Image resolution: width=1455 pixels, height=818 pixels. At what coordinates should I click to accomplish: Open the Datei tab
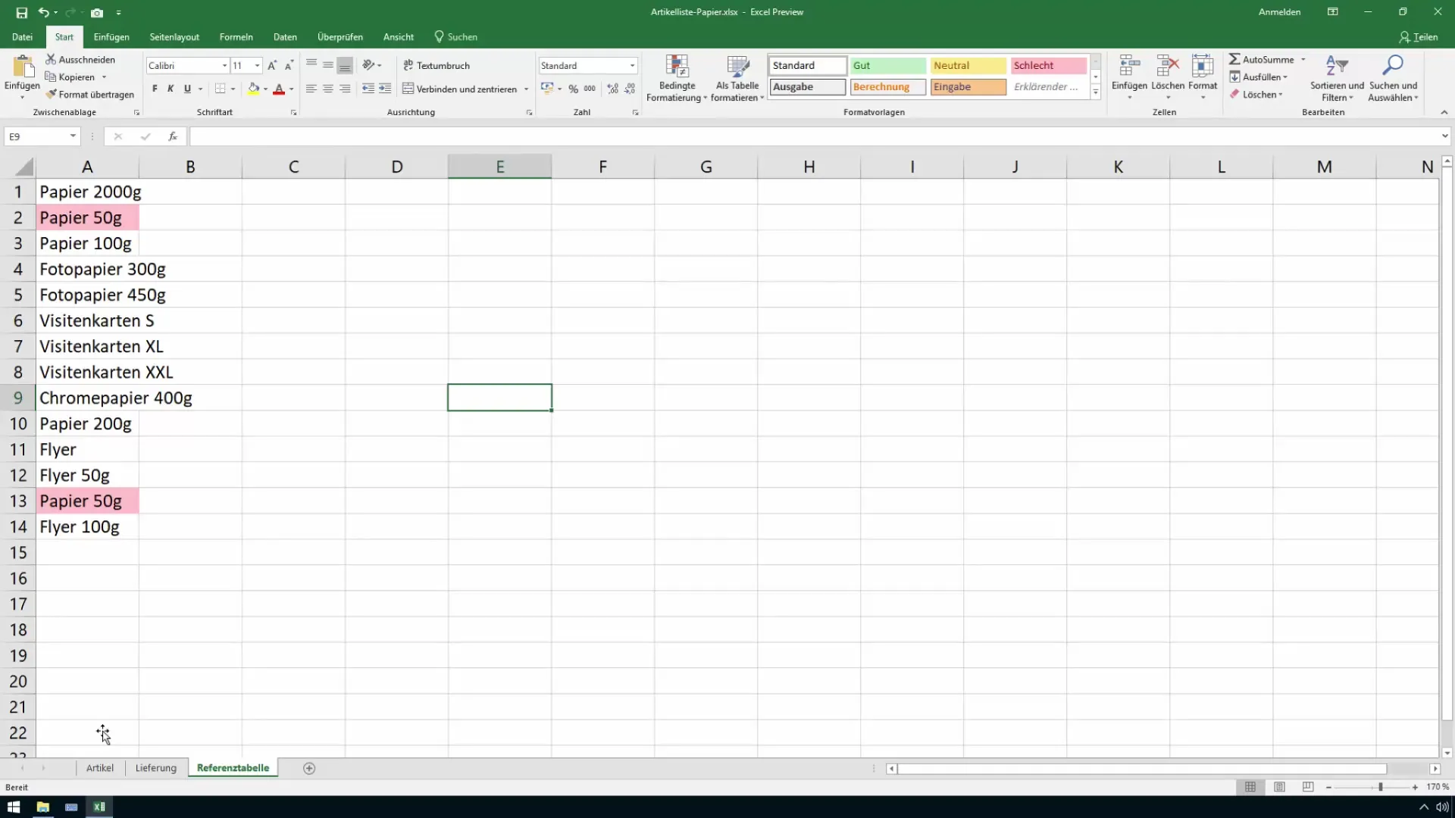22,37
